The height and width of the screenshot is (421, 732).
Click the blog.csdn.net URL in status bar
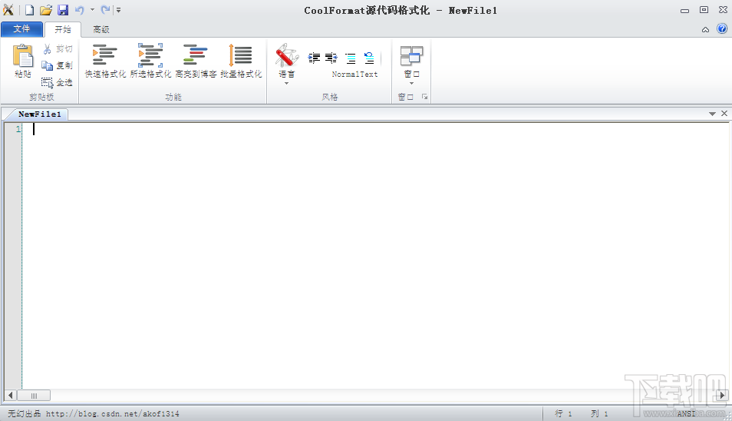click(x=113, y=413)
